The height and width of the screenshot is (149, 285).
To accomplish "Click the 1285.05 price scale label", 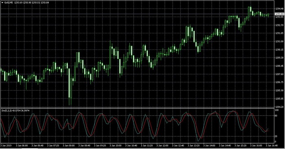I will coord(279,99).
